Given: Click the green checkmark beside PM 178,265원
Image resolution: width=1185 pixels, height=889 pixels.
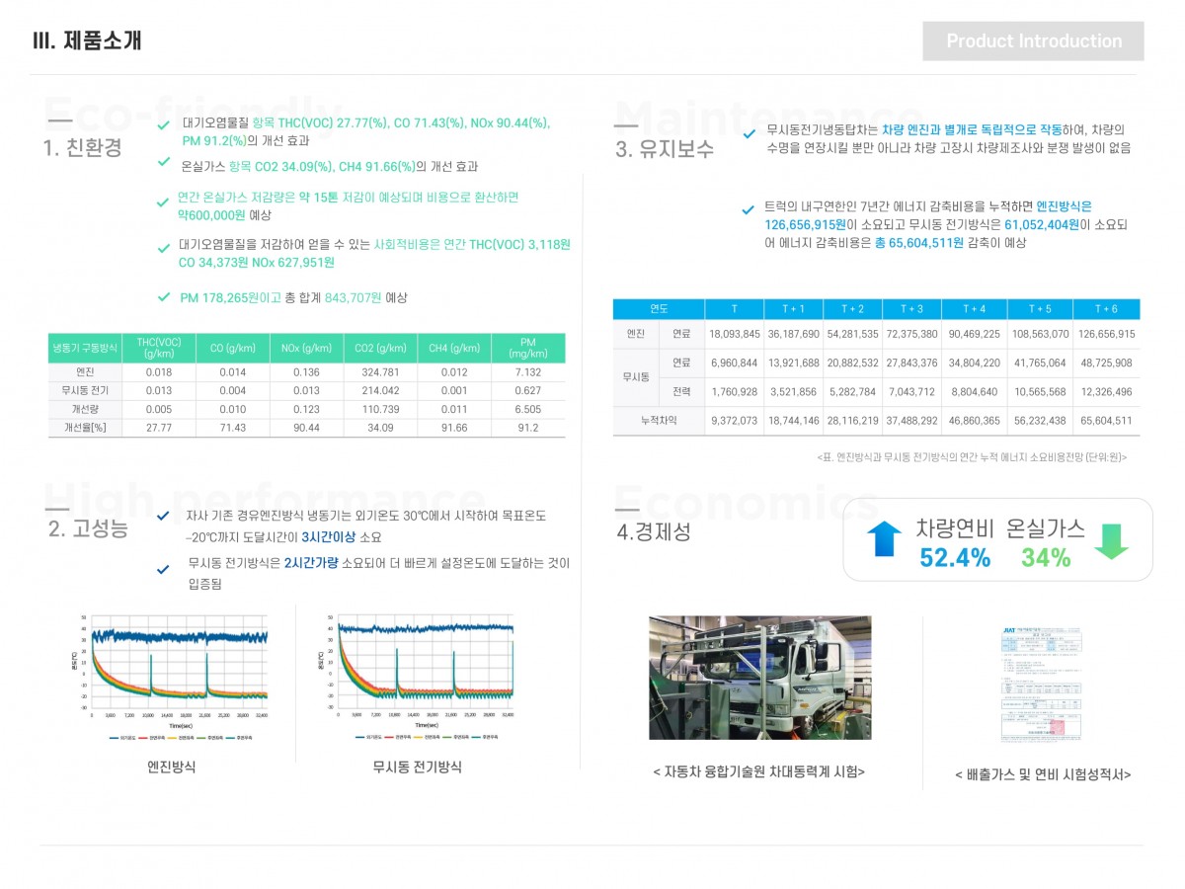Looking at the screenshot, I should (x=164, y=296).
